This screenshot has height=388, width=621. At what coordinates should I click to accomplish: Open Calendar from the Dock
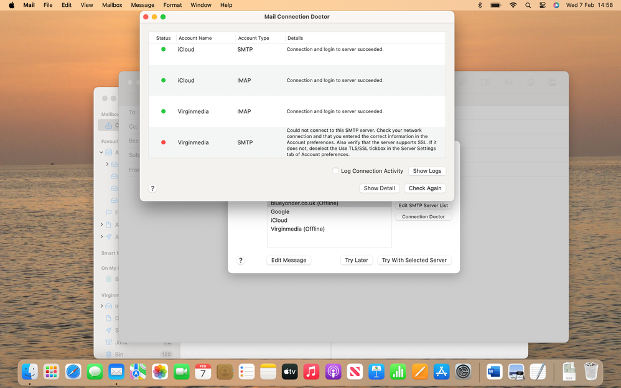(203, 372)
